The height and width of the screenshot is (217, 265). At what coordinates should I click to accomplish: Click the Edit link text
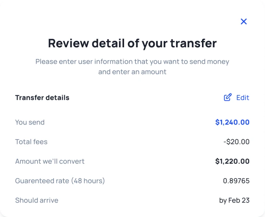pos(243,98)
